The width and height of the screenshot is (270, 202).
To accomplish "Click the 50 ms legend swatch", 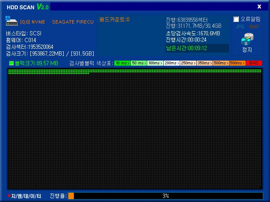I will tap(139, 63).
